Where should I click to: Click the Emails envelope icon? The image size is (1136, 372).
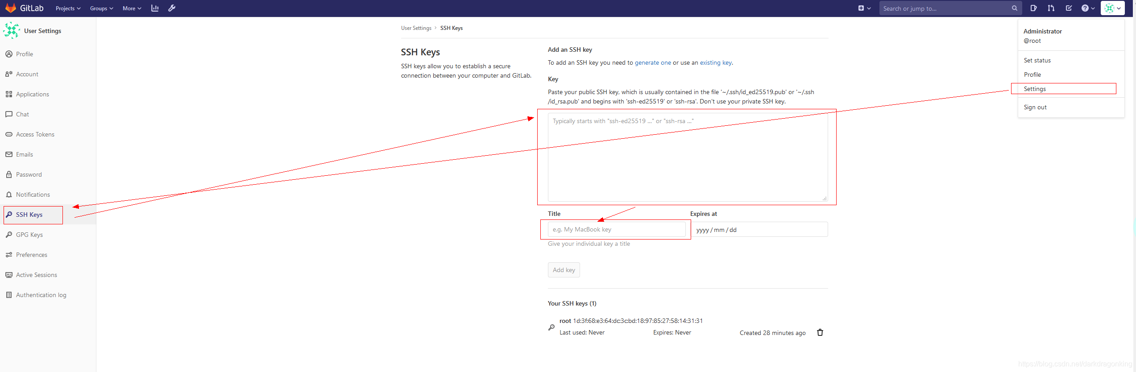pos(9,154)
